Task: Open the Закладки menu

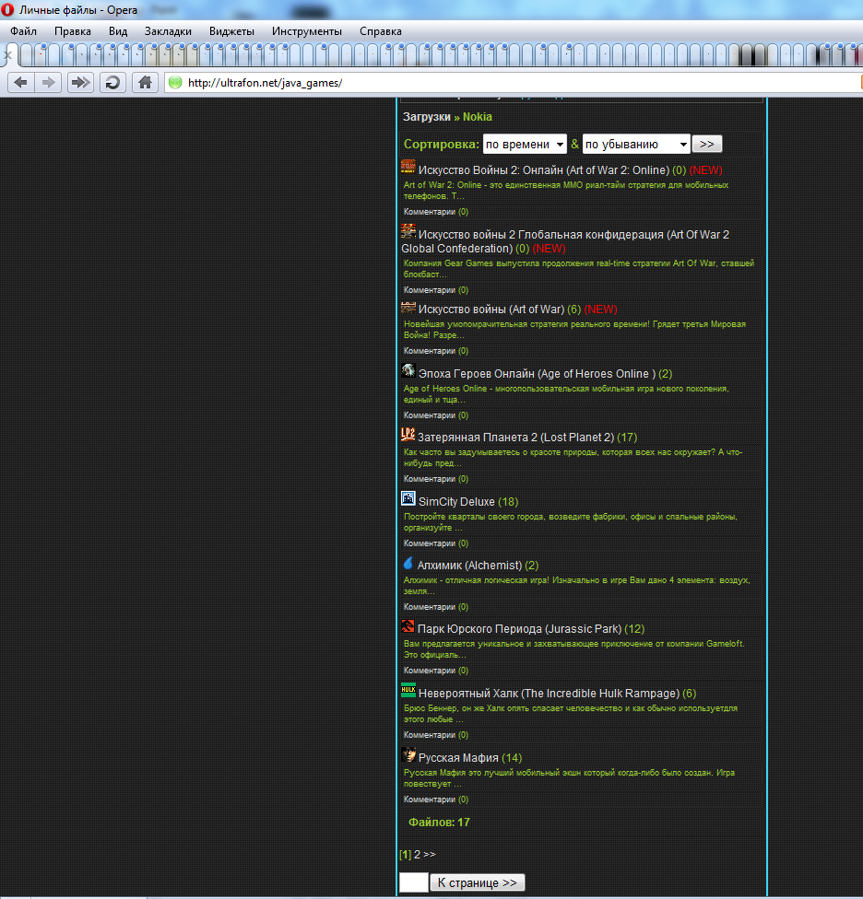Action: click(168, 31)
